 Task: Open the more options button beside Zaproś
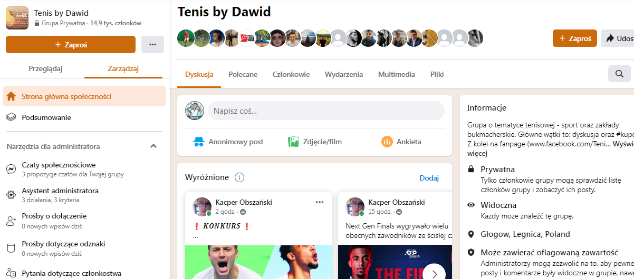tap(152, 45)
